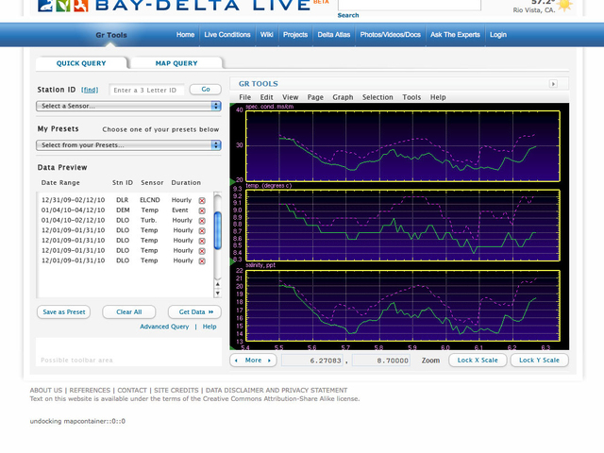Collapse the GR Tools panel arrow button
The width and height of the screenshot is (604, 453).
553,84
